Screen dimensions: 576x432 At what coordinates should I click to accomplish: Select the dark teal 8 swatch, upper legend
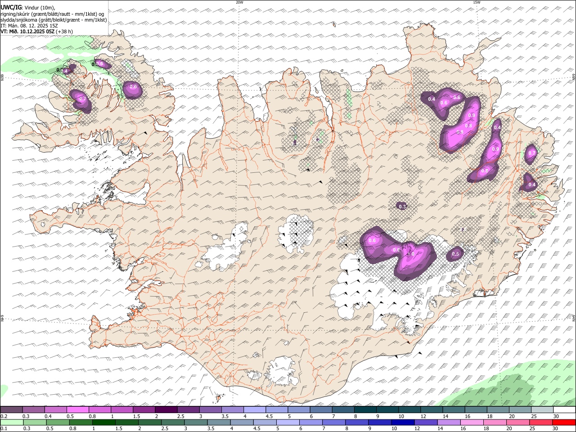click(365, 410)
